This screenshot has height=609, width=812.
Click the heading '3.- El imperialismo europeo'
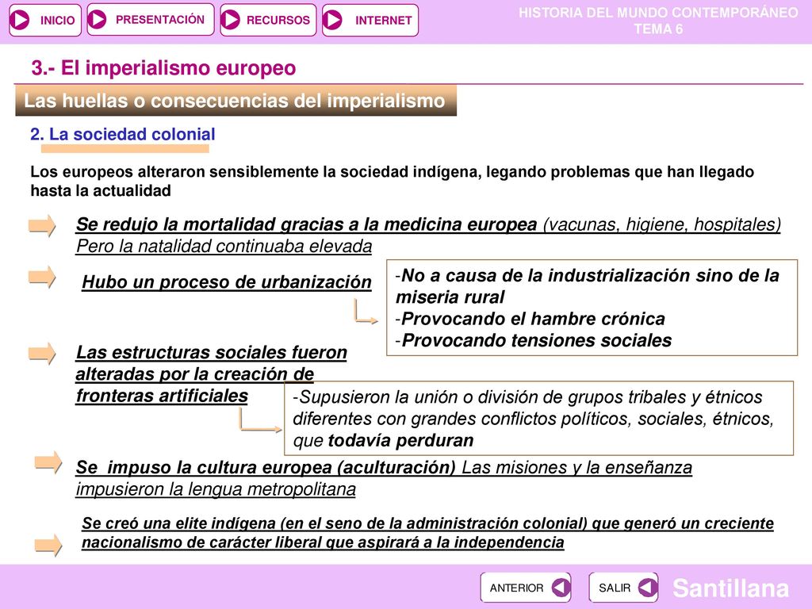(163, 68)
